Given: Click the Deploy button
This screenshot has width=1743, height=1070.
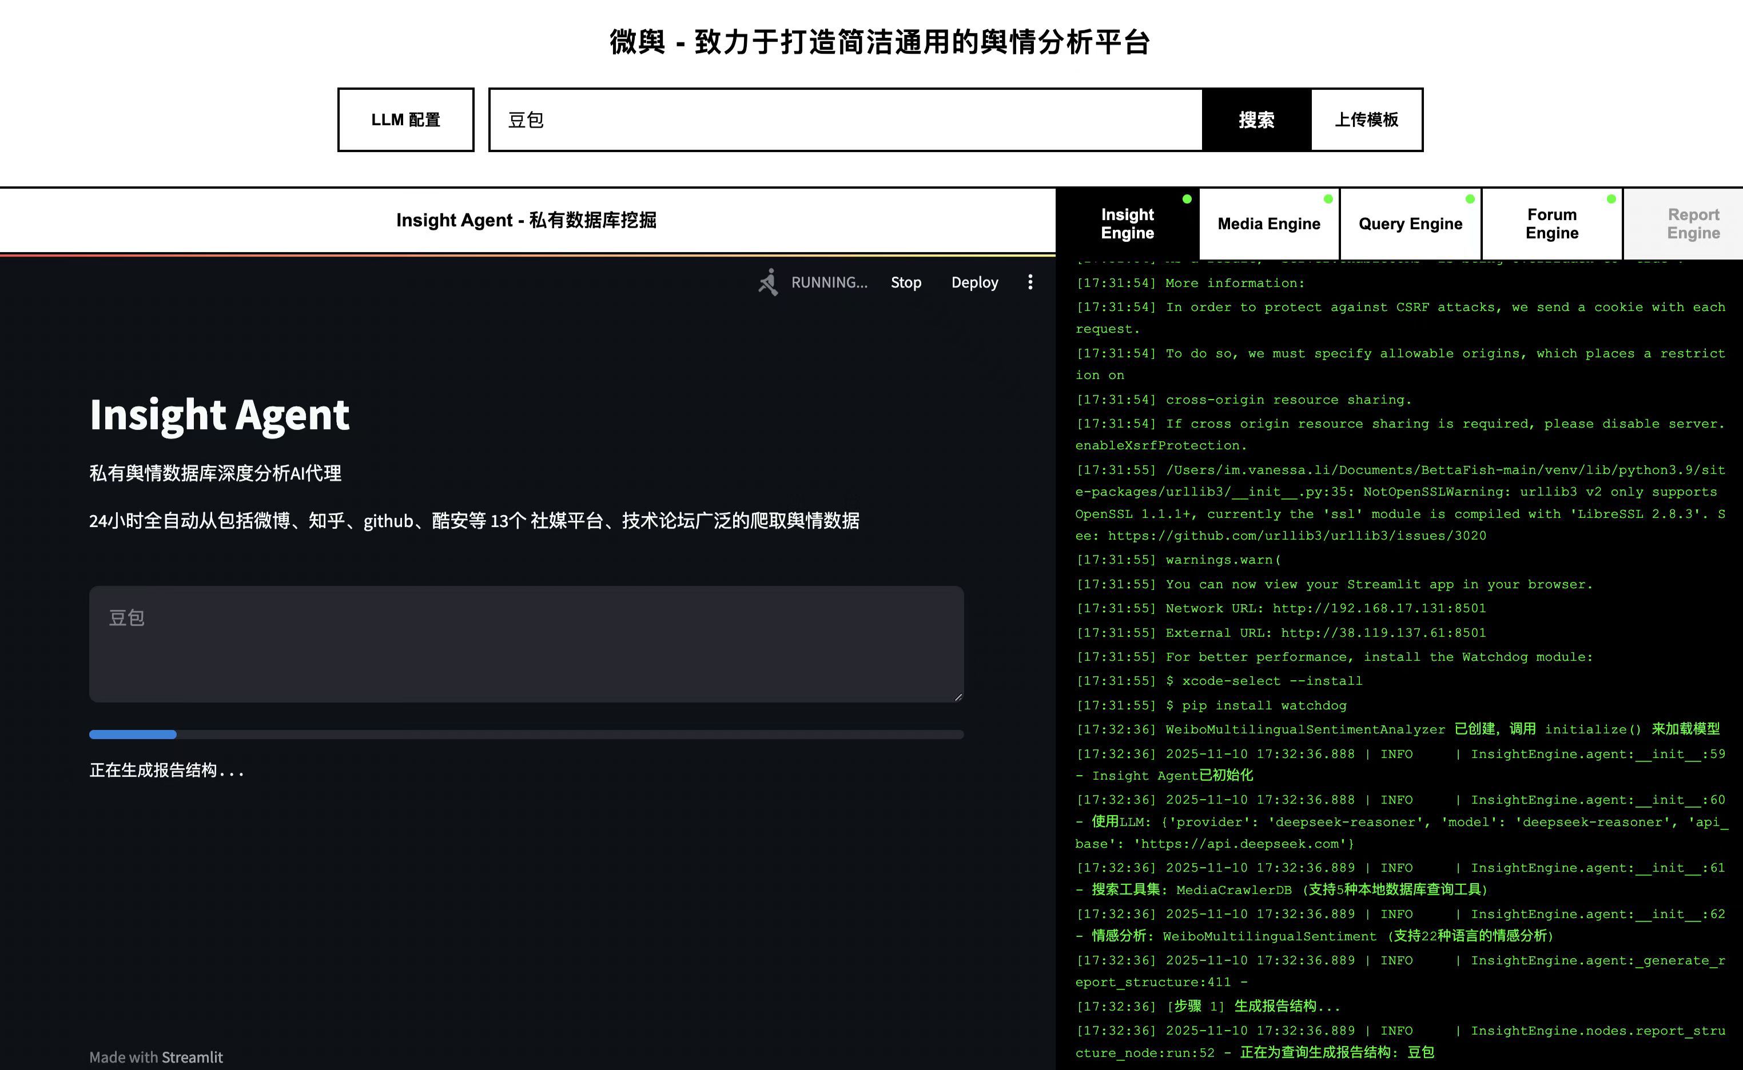Looking at the screenshot, I should [x=974, y=282].
